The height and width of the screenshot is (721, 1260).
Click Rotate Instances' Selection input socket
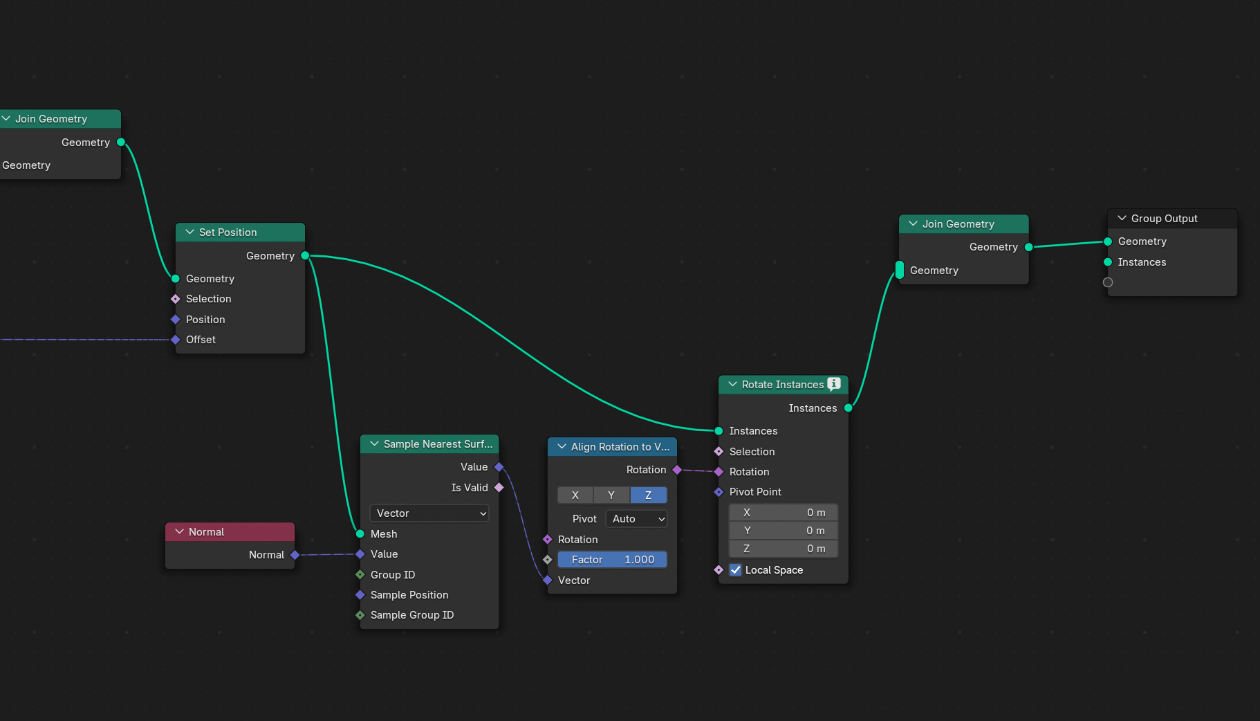(x=719, y=452)
